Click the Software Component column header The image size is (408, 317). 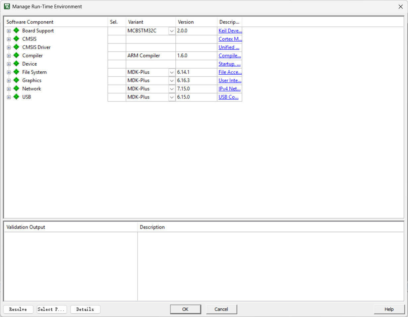(x=56, y=22)
